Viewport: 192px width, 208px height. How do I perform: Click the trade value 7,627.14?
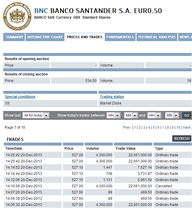(x=145, y=167)
